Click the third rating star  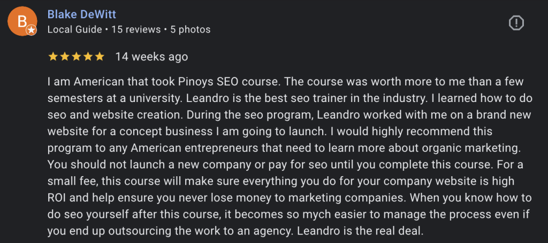coord(76,57)
